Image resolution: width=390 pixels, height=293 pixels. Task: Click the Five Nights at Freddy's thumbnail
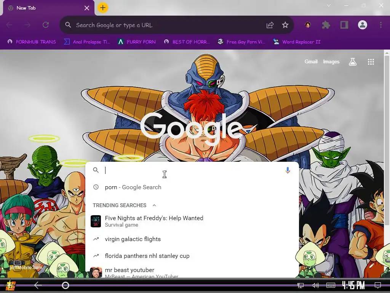click(96, 221)
